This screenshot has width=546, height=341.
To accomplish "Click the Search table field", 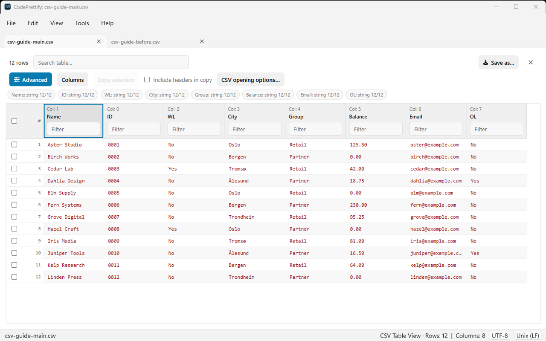I will [x=111, y=62].
